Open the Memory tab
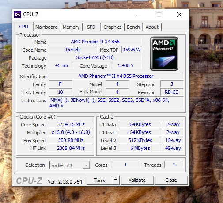This screenshot has width=223, height=203. click(71, 27)
